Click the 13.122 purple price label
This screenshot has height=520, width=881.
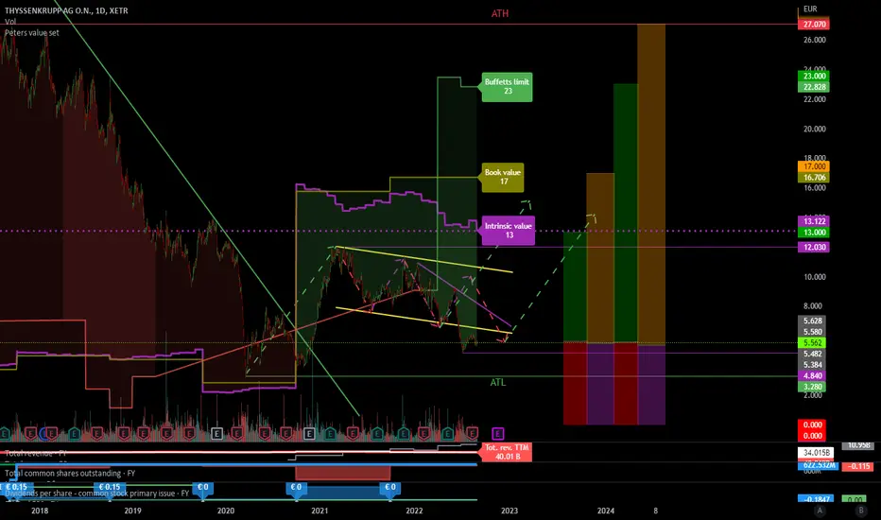[814, 221]
